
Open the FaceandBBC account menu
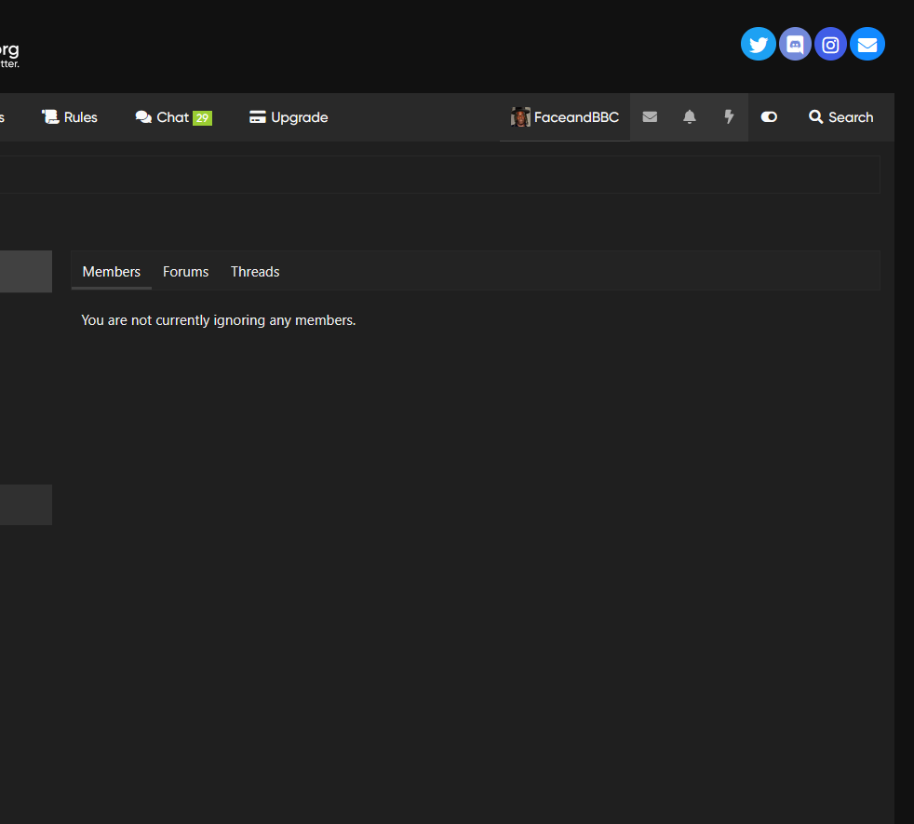tap(575, 117)
